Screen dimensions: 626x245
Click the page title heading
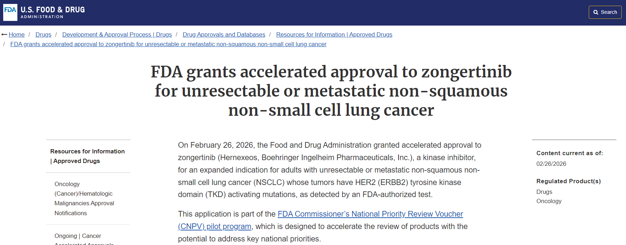click(331, 91)
